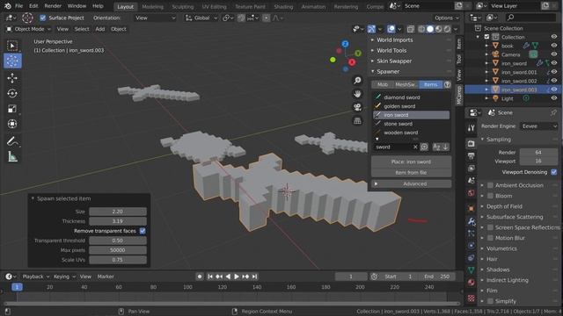The height and width of the screenshot is (316, 563).
Task: Adjust the Transparent threshold field
Action: coord(118,241)
